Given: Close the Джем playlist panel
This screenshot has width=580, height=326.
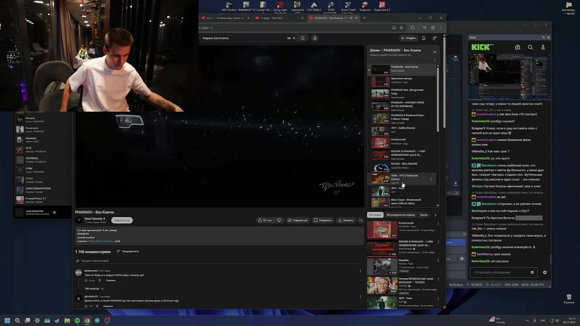Looking at the screenshot, I should click(x=435, y=52).
